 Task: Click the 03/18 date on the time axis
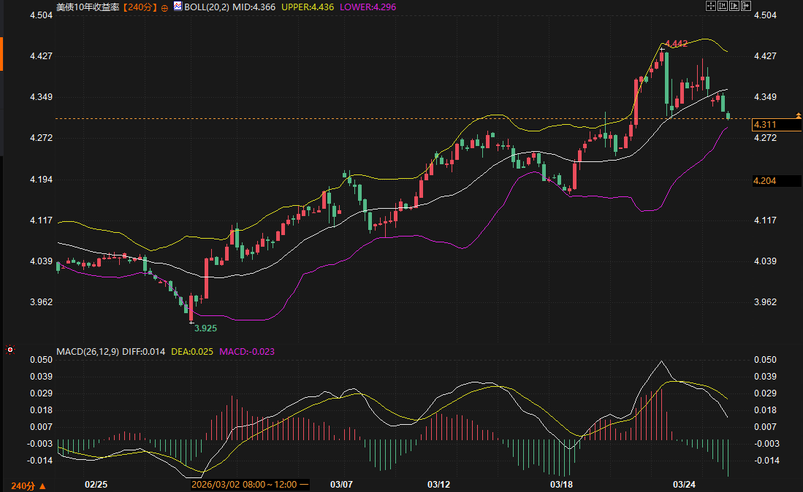[x=562, y=484]
